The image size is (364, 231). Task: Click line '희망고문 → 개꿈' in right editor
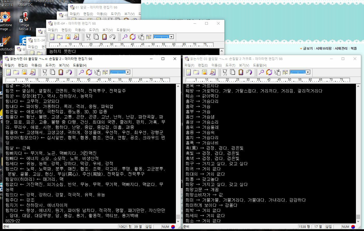pos(202,189)
